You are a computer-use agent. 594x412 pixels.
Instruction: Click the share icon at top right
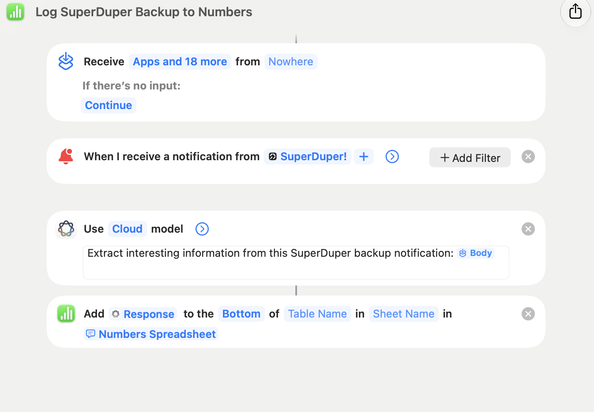(575, 12)
